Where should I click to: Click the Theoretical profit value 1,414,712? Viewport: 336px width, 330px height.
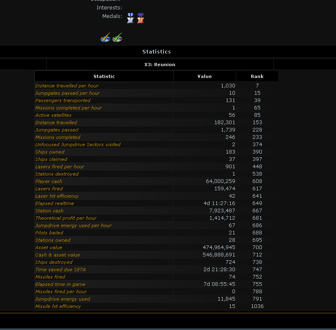(x=222, y=218)
